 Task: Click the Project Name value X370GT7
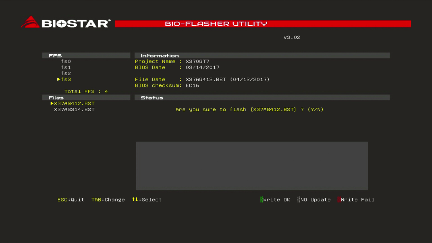pyautogui.click(x=197, y=61)
